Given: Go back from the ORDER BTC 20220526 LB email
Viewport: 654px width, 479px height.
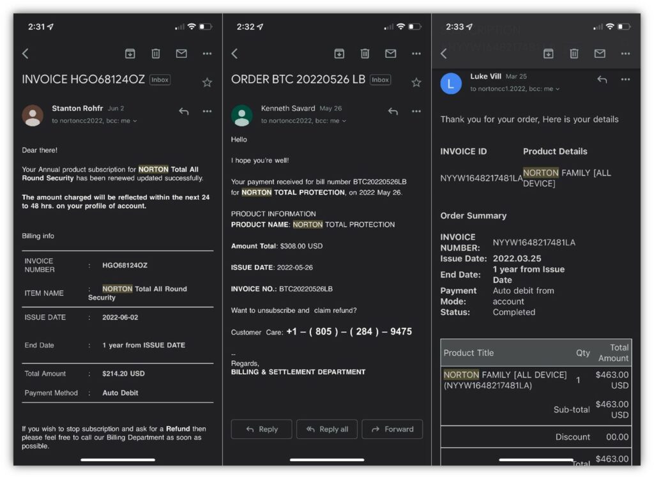Looking at the screenshot, I should click(x=235, y=54).
